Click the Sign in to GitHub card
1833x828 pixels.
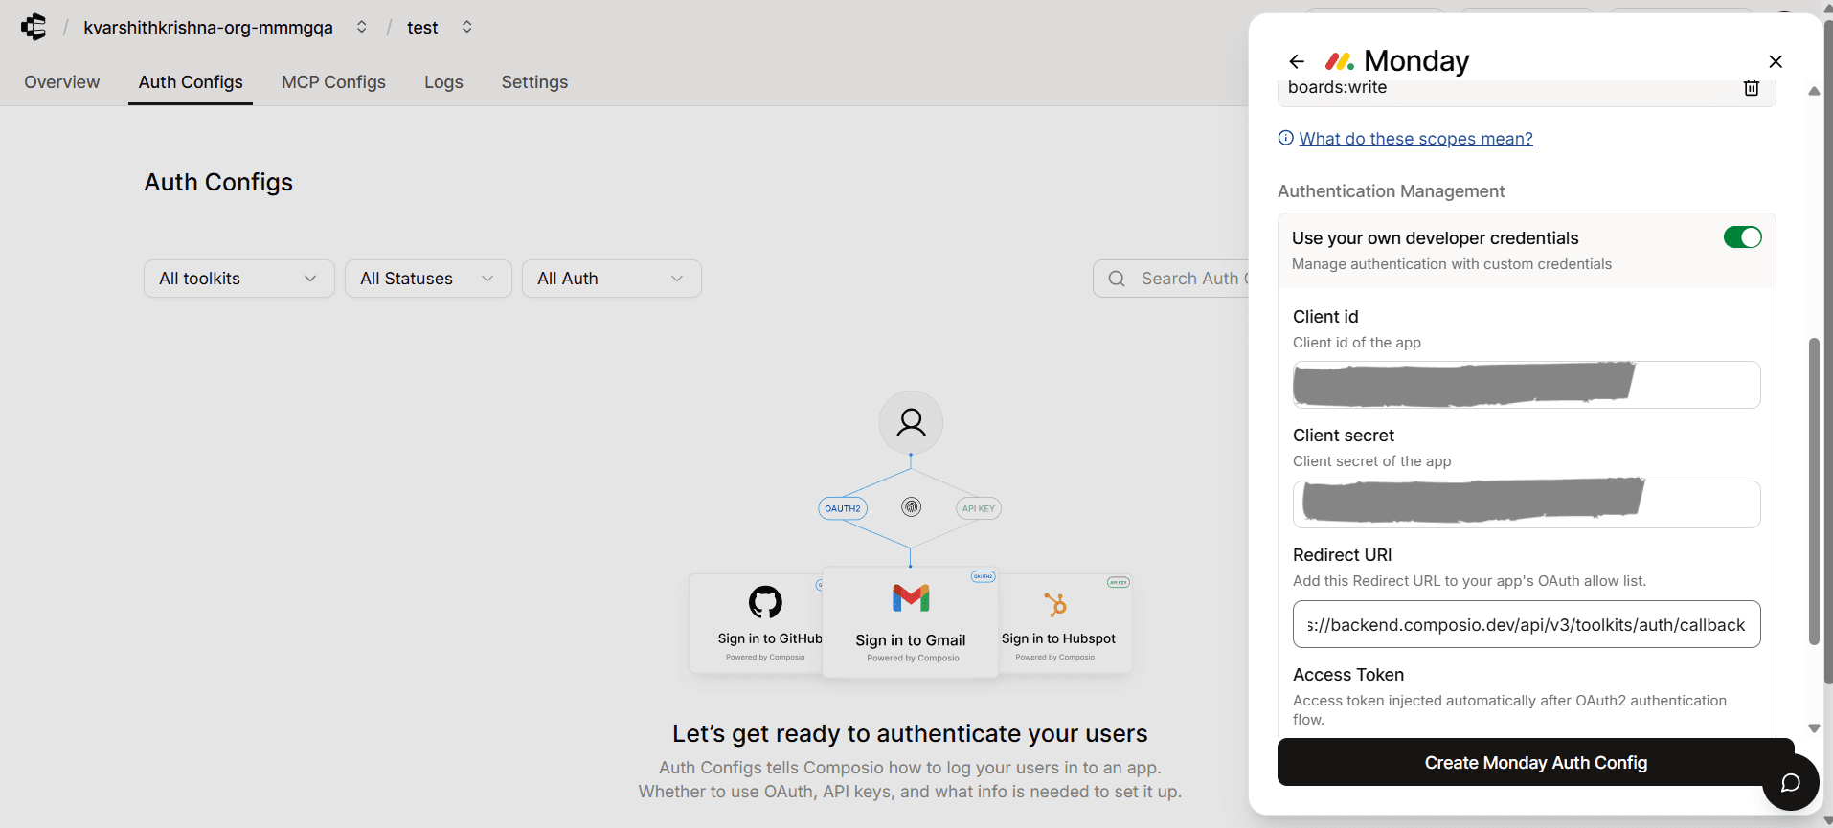click(756, 623)
